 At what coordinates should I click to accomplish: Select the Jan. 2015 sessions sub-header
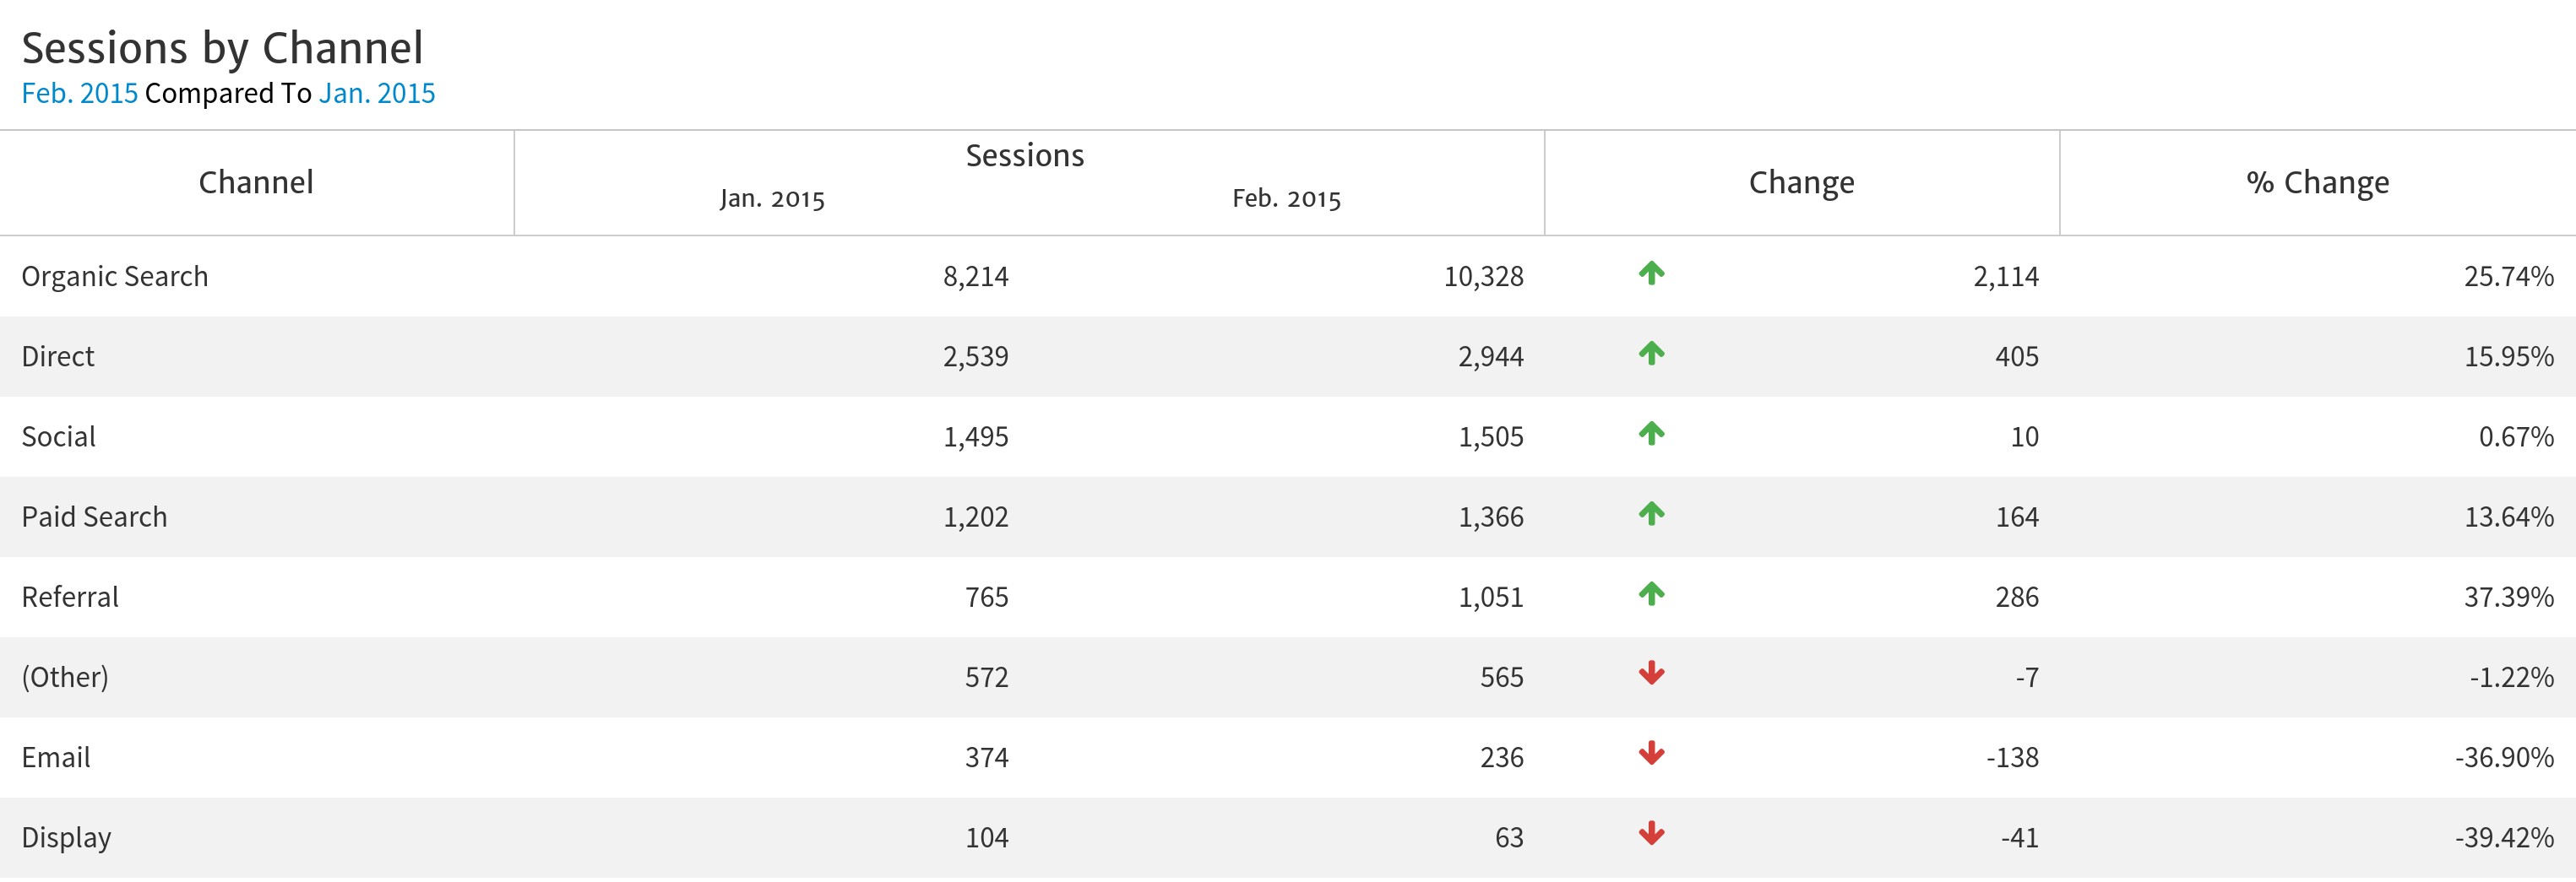771,199
